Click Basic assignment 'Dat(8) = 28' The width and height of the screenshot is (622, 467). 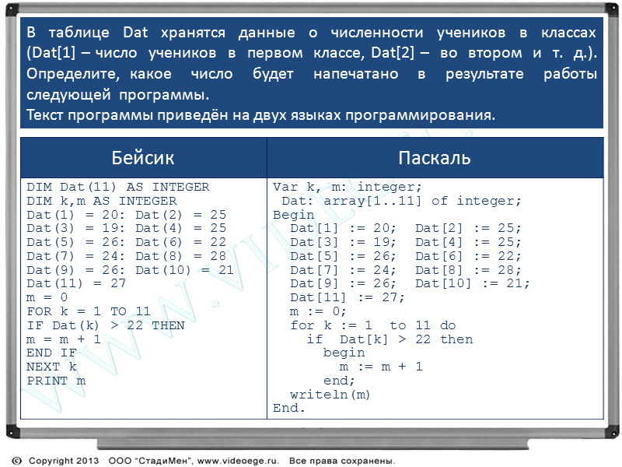pos(181,256)
